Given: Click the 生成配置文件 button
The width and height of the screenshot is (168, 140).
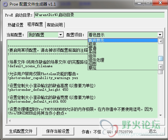Looking at the screenshot, I should (21, 131).
